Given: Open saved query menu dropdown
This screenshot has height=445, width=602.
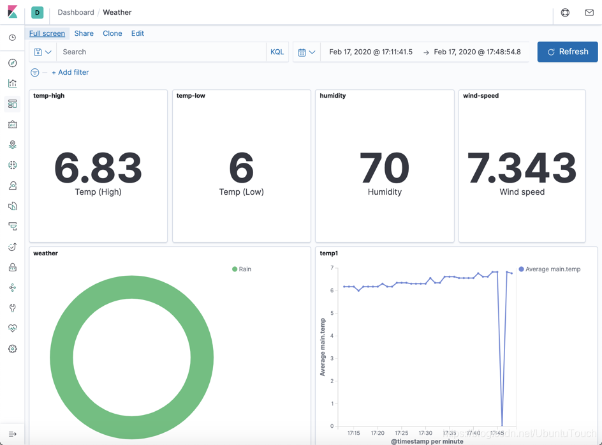Looking at the screenshot, I should pos(43,52).
